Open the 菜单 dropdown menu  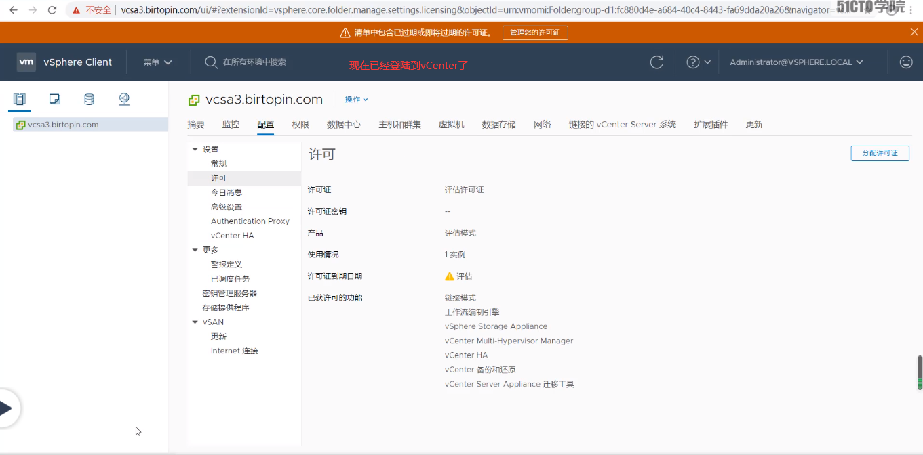(158, 62)
